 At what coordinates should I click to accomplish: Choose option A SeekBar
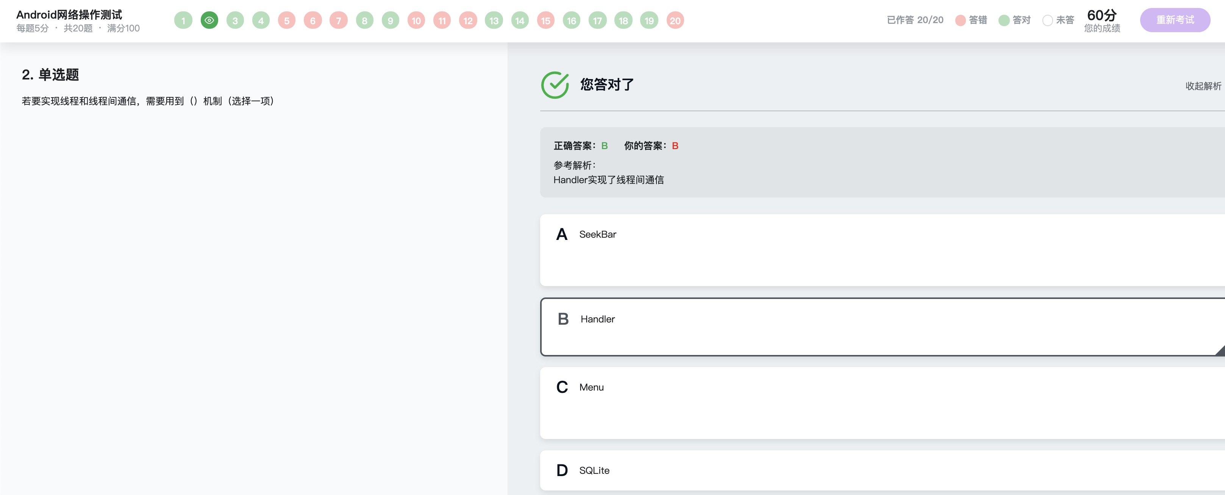883,250
